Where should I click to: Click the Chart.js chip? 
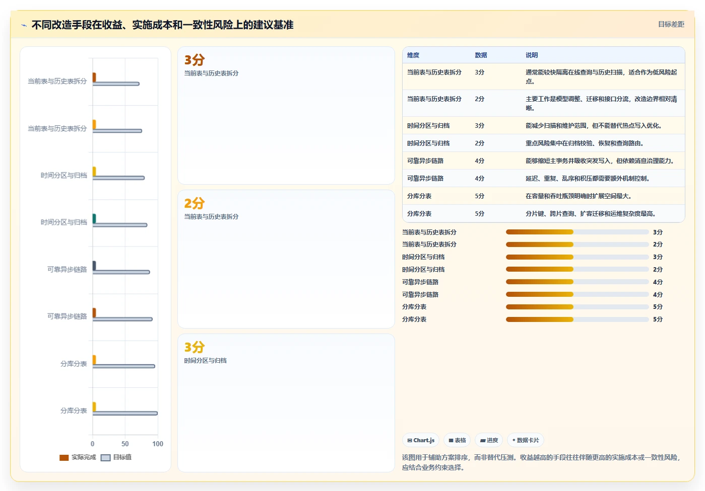pyautogui.click(x=421, y=440)
